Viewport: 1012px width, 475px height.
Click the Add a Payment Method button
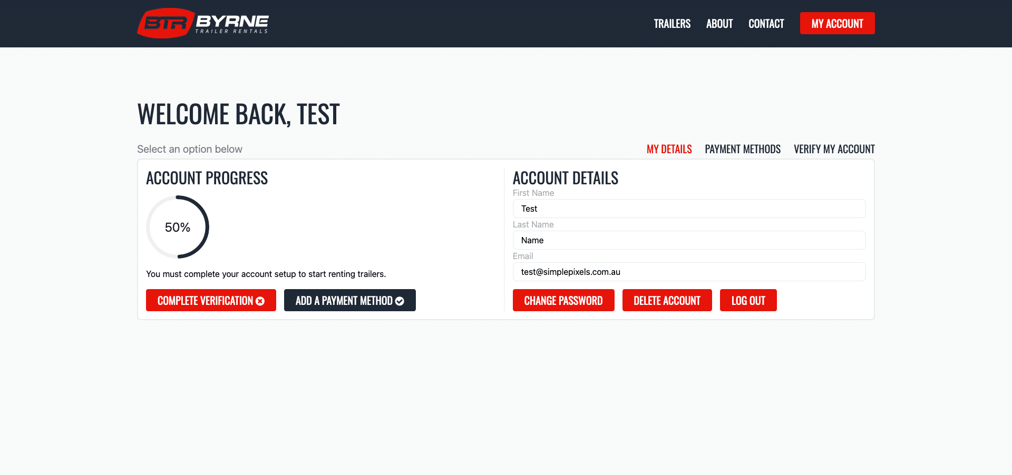pos(344,300)
